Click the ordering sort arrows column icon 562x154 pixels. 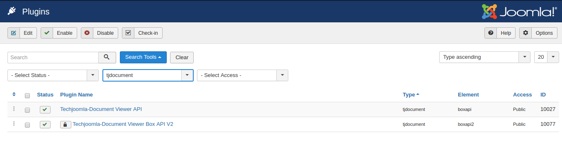point(14,94)
